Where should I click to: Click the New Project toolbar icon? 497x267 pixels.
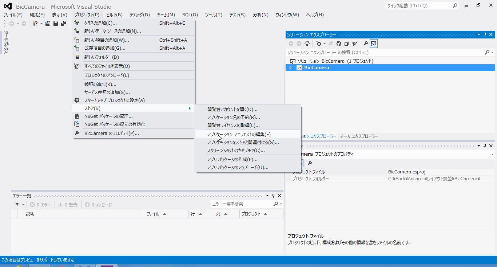point(35,24)
